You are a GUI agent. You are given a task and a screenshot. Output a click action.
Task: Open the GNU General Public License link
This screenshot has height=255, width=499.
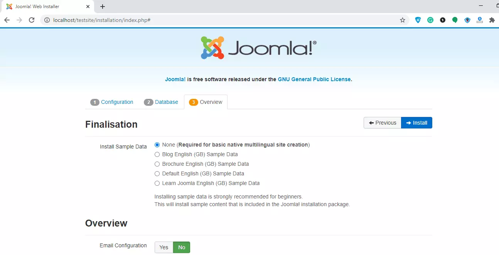pyautogui.click(x=314, y=79)
